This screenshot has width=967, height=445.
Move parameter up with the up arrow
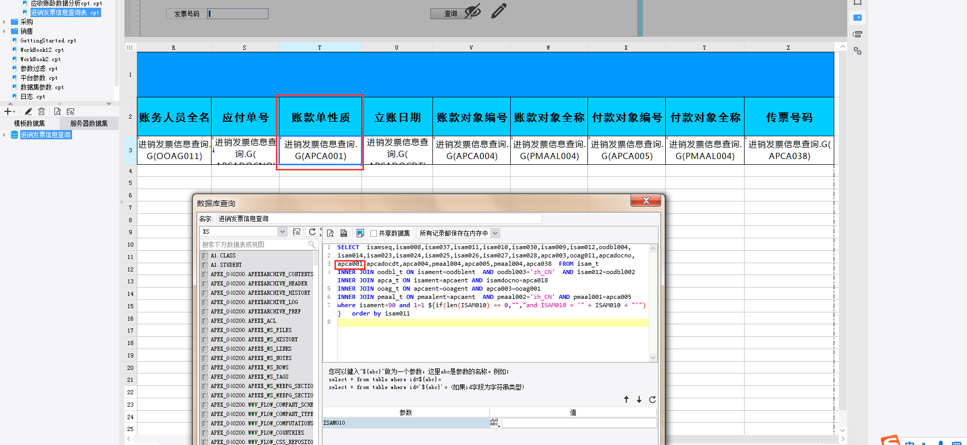point(626,399)
